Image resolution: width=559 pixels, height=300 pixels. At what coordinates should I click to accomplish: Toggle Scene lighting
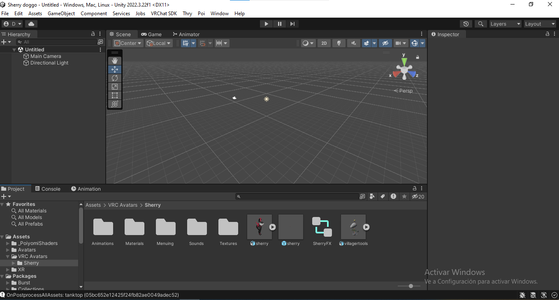[x=339, y=43]
